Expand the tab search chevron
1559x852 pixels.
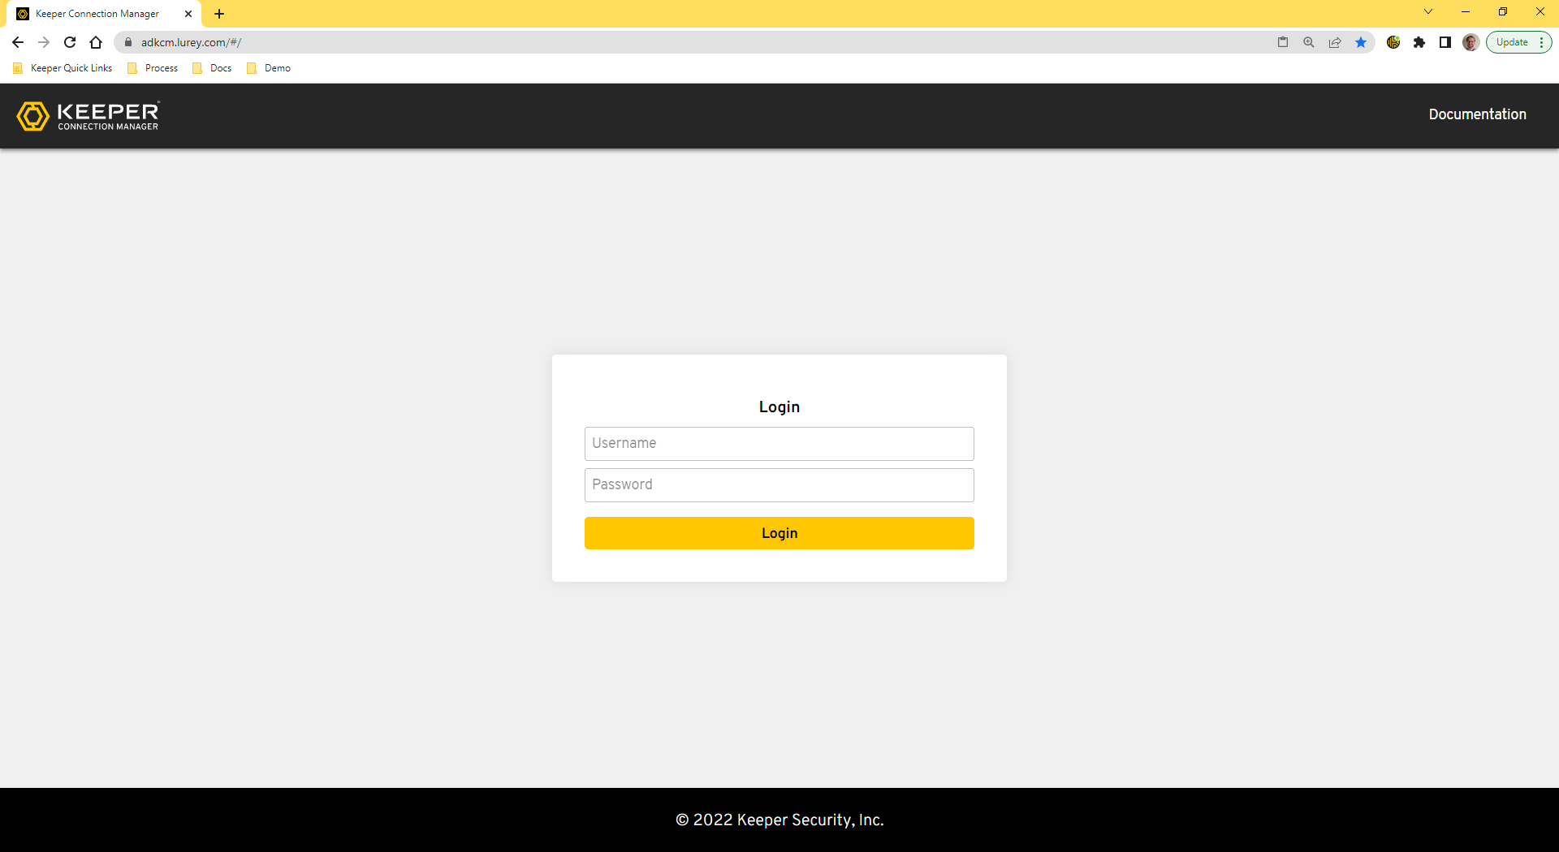(1428, 12)
